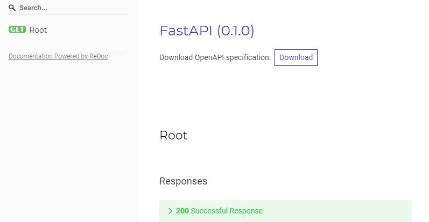Click the green GET method badge
429x222 pixels.
(x=17, y=29)
